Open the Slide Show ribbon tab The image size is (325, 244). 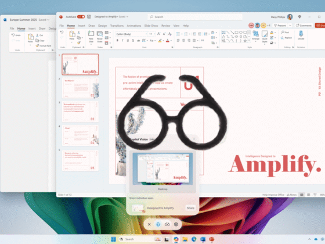151,26
